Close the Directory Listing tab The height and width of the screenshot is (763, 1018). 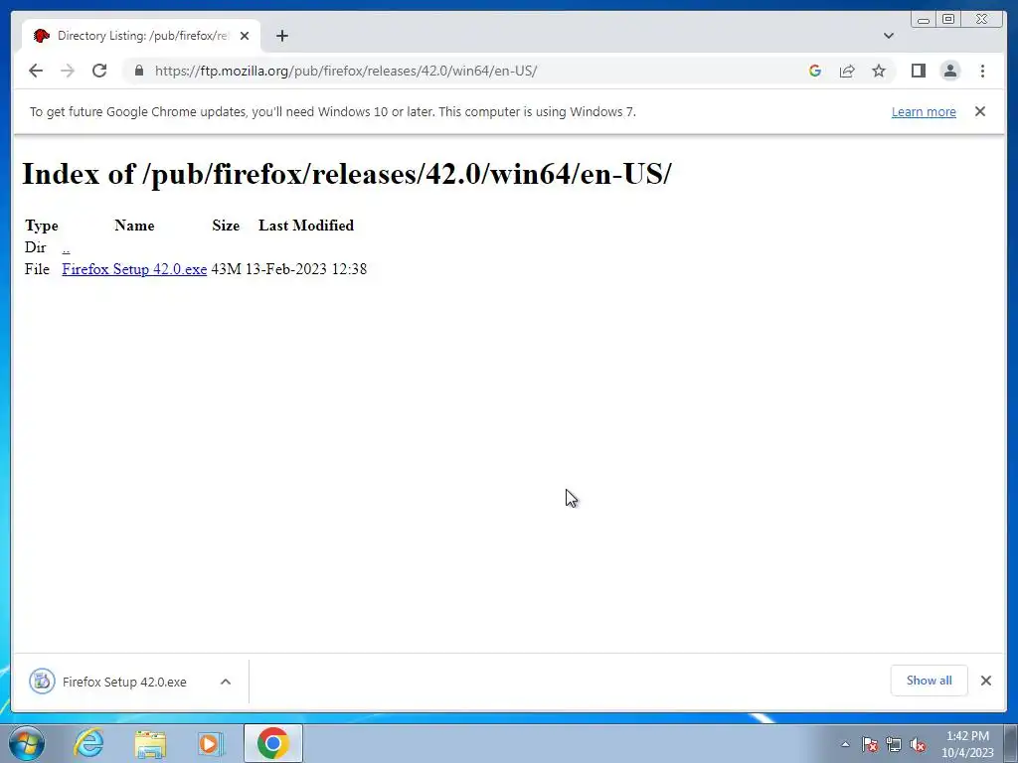tap(245, 36)
